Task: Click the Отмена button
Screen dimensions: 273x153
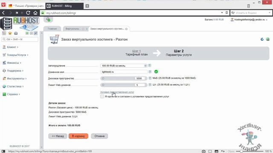Action: (x=99, y=136)
